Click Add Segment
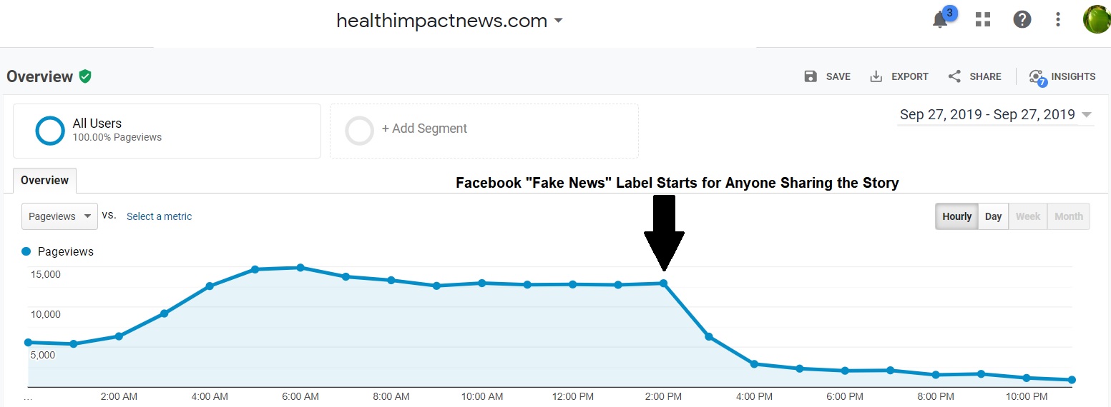This screenshot has height=407, width=1111. click(x=424, y=129)
